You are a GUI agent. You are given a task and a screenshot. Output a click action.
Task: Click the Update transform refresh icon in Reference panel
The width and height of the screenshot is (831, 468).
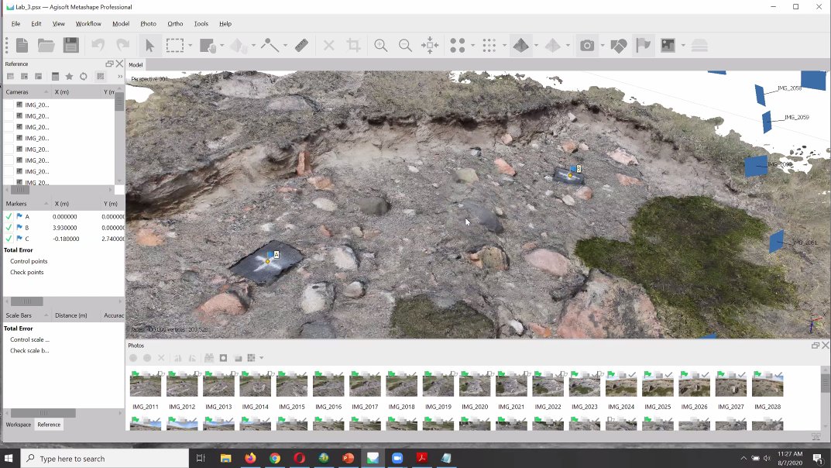click(83, 76)
